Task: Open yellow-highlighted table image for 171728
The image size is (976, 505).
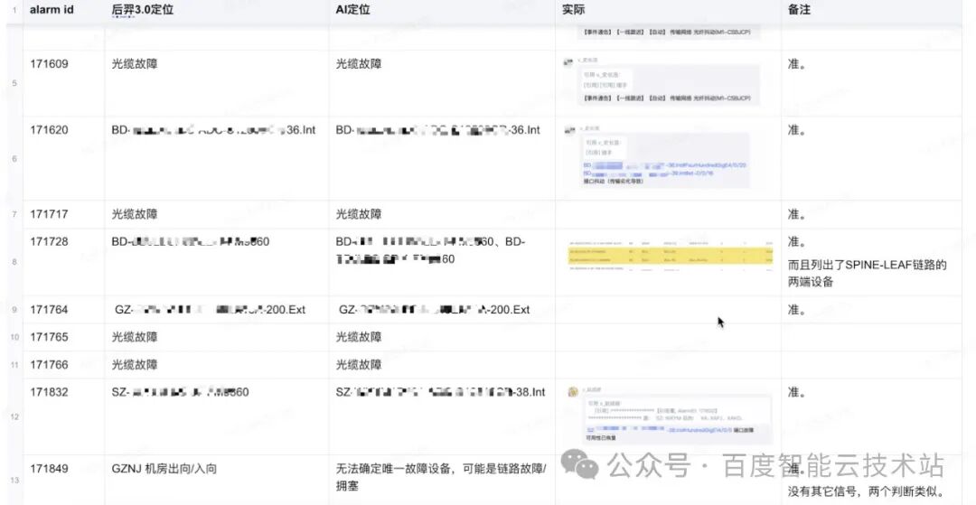Action: pos(670,256)
